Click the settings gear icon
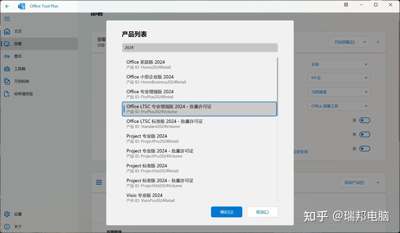400x233 pixels. click(x=7, y=214)
